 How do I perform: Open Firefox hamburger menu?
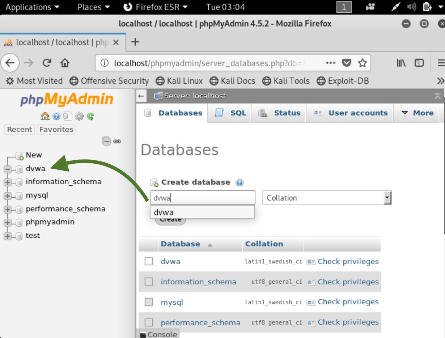pyautogui.click(x=441, y=63)
